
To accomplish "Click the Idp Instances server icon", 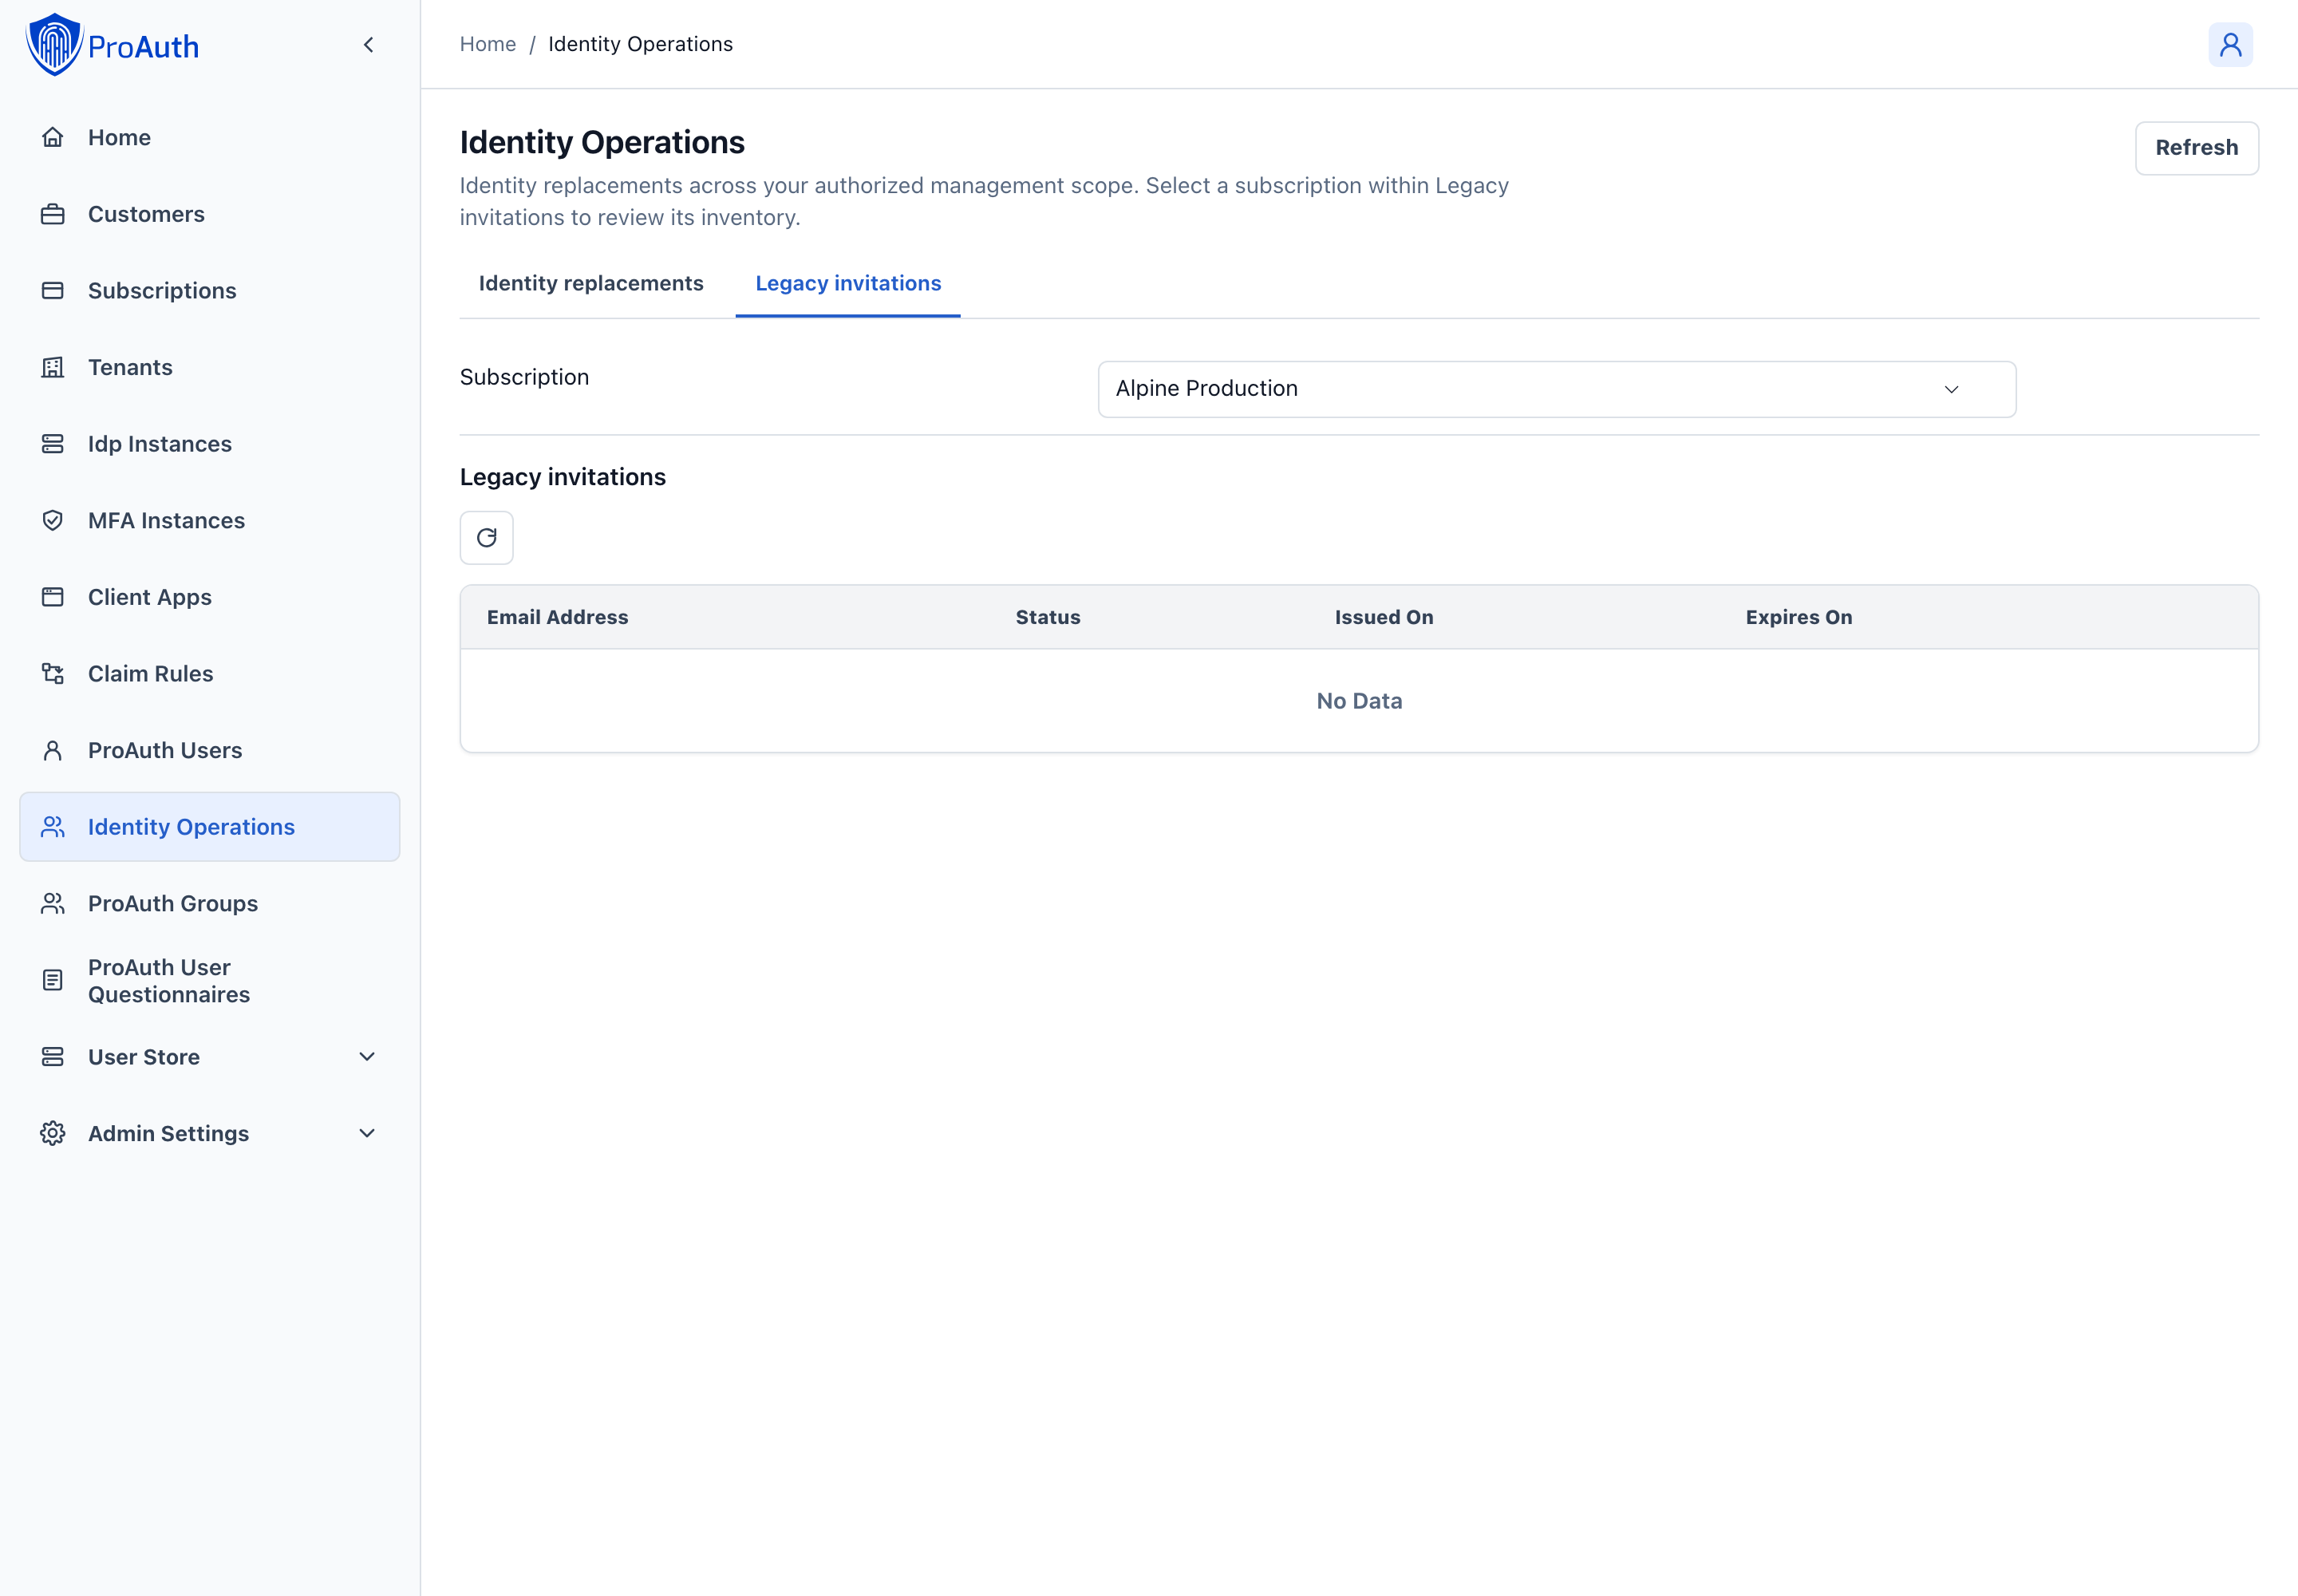I will pyautogui.click(x=53, y=444).
